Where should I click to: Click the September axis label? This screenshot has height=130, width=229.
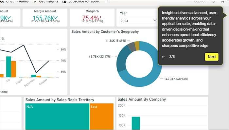(29, 83)
